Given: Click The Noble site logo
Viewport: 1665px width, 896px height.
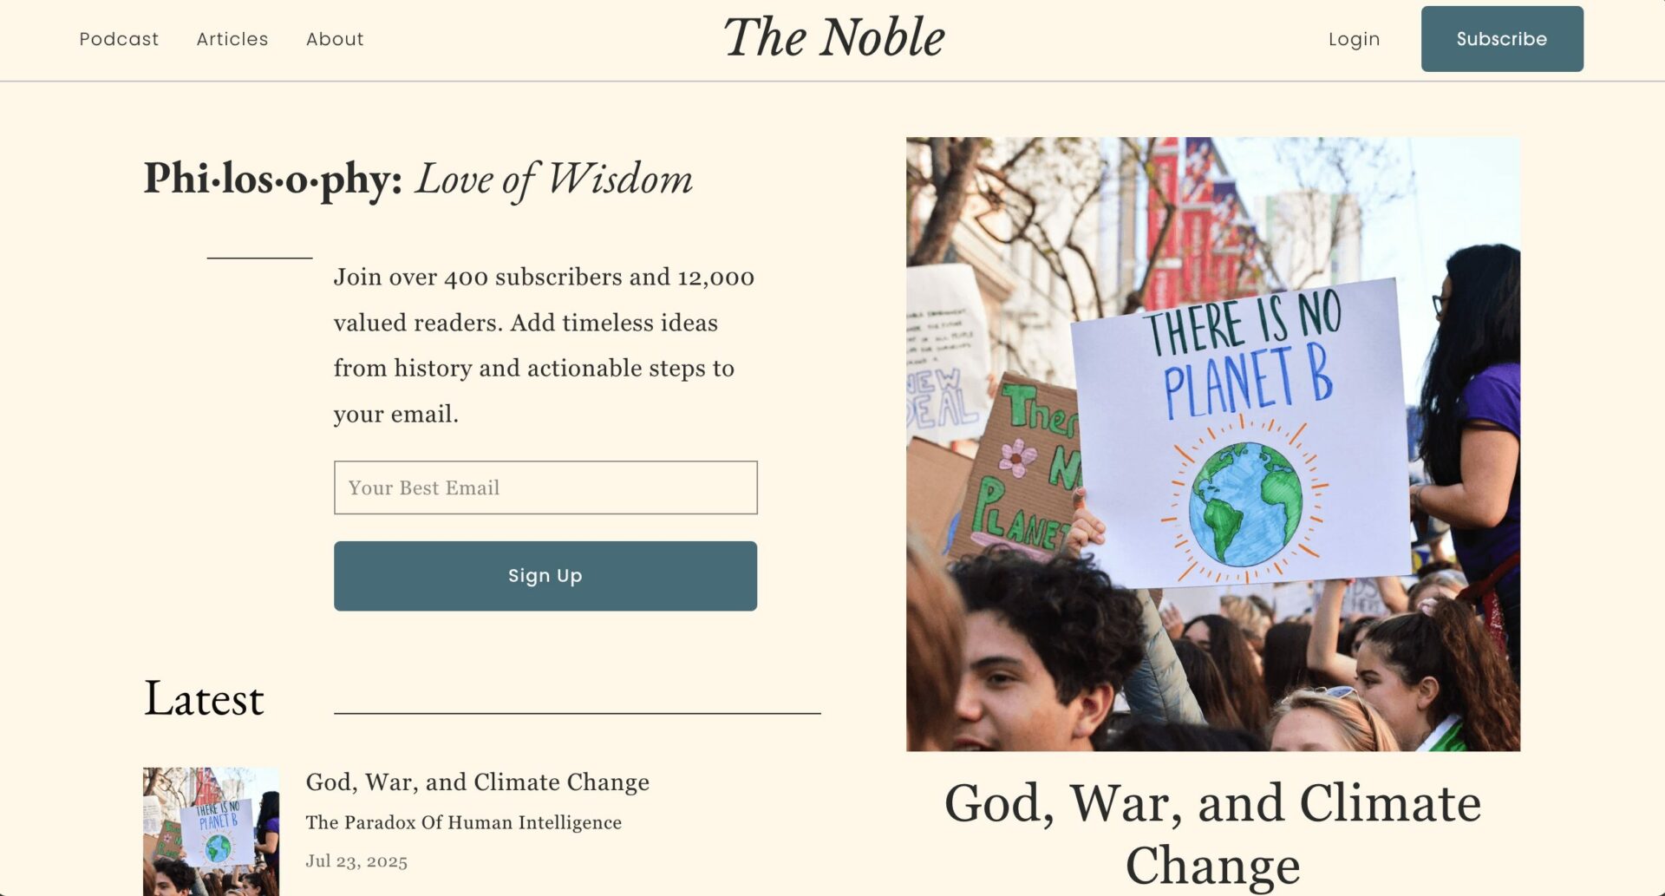Looking at the screenshot, I should pyautogui.click(x=833, y=38).
